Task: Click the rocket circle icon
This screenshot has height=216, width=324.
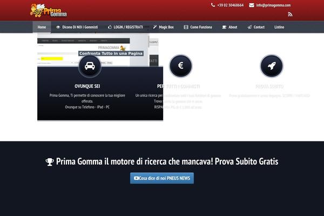Action: coord(272,66)
